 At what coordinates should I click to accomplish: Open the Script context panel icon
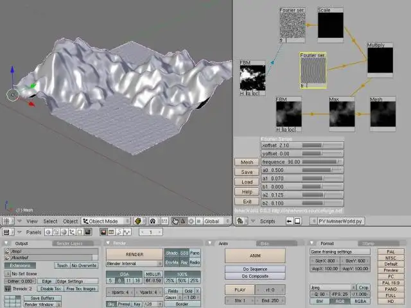coord(56,232)
